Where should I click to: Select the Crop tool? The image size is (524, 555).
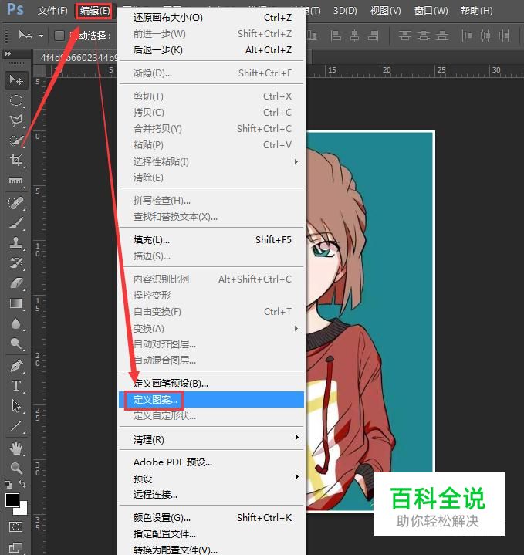pyautogui.click(x=16, y=161)
